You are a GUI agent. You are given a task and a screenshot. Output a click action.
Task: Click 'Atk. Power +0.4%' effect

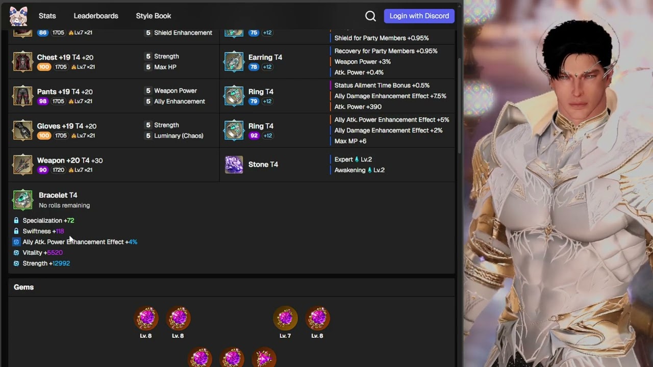click(x=359, y=72)
